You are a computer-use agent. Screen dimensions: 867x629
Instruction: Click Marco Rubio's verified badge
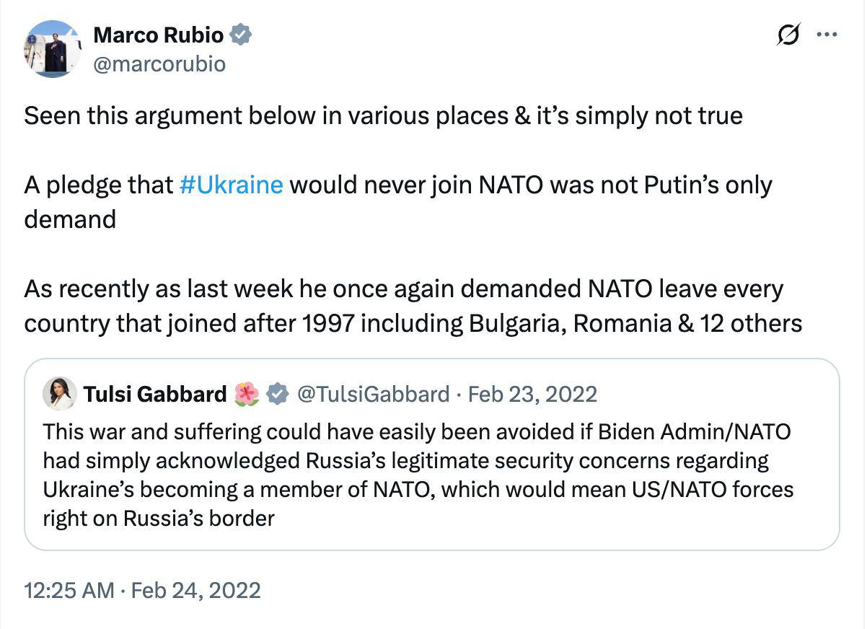240,34
